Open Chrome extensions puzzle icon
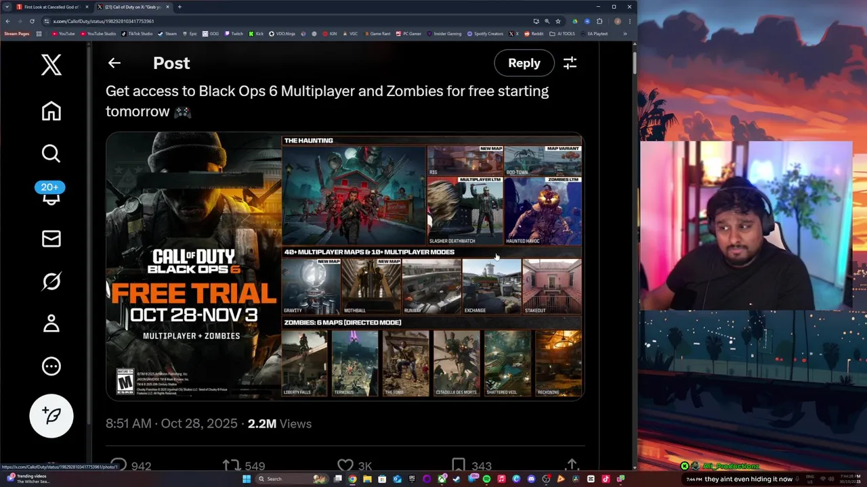Screen dimensions: 867x487 click(x=599, y=21)
